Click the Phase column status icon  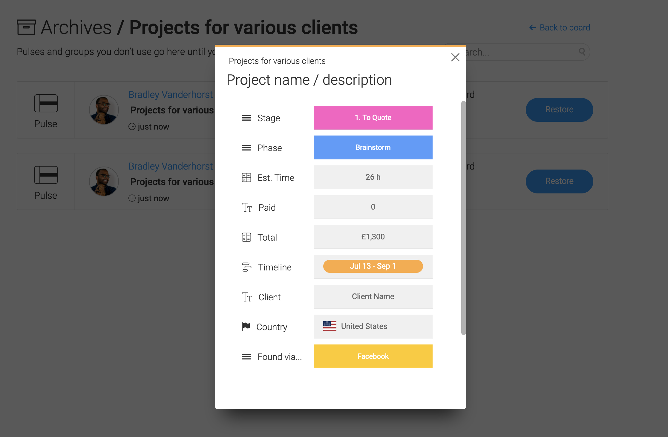[246, 148]
